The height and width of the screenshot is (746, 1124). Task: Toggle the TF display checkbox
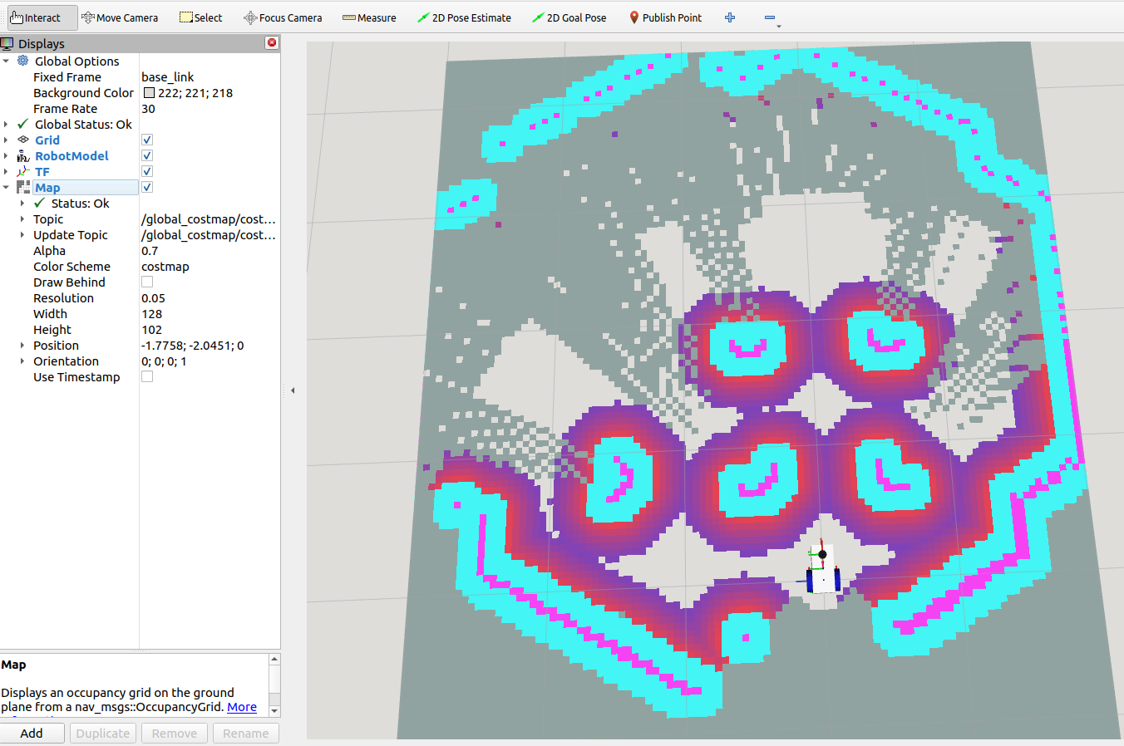pos(147,171)
